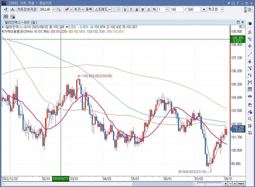Select the second 초 period toggle
255x187 pixels.
(149, 10)
